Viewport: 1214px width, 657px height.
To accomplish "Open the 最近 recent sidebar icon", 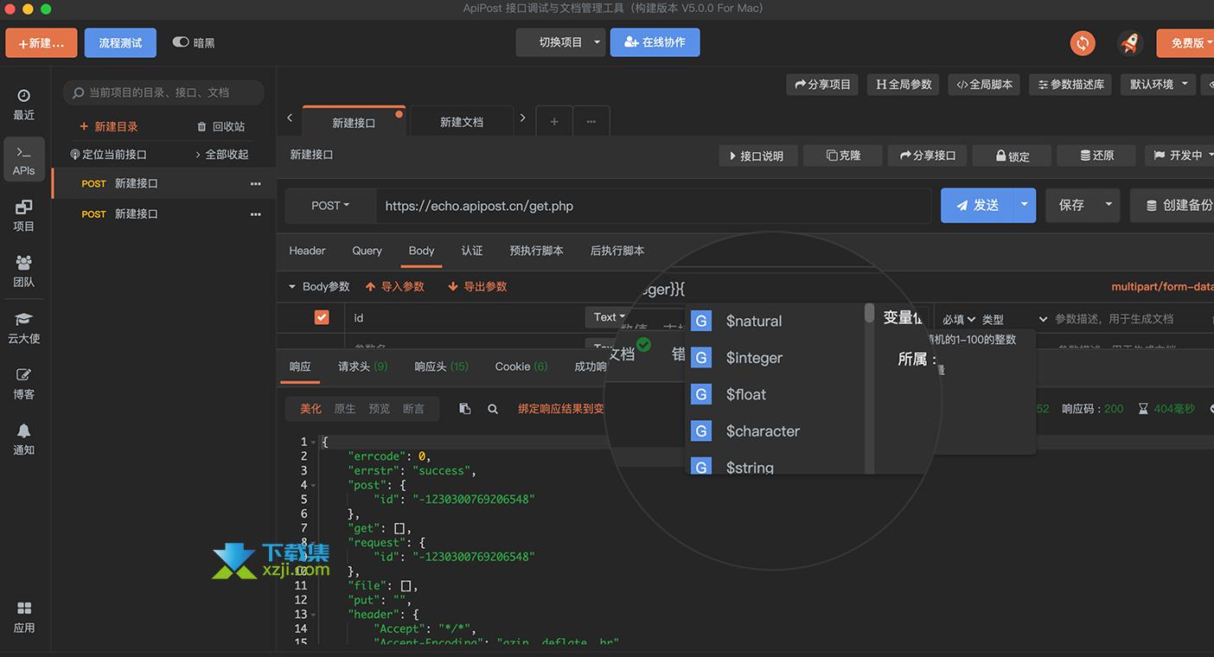I will [x=24, y=105].
